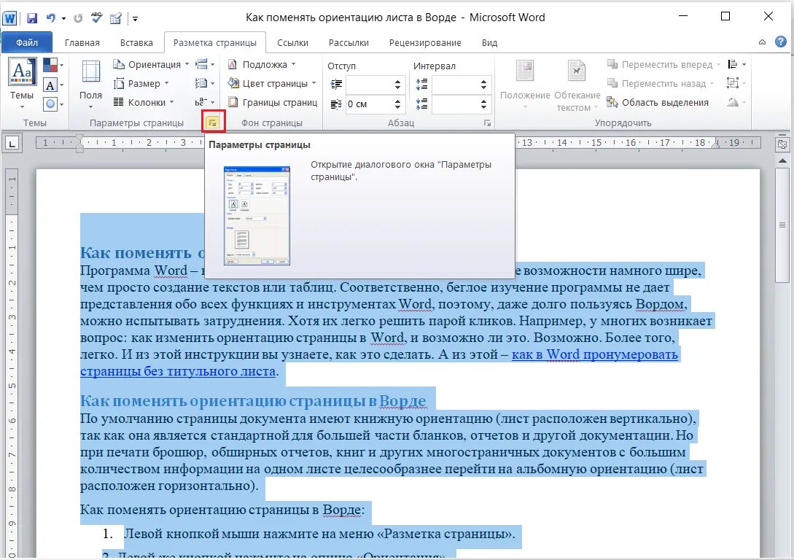Image resolution: width=794 pixels, height=560 pixels.
Task: Open the Ссылки tab
Action: [x=292, y=42]
